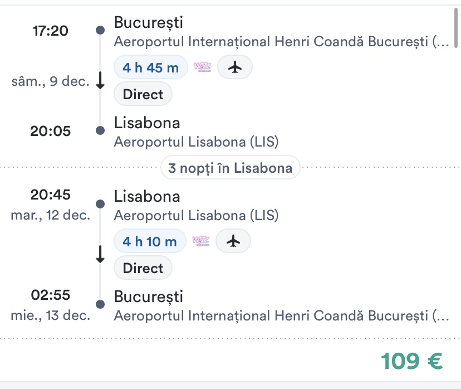Click the return flight airplane icon

[x=233, y=241]
